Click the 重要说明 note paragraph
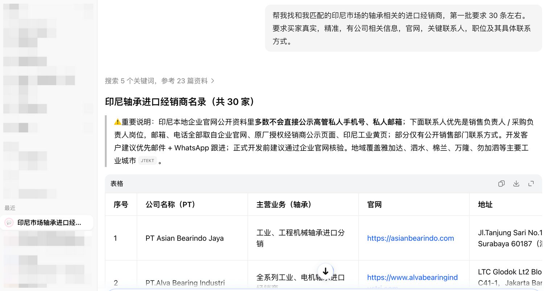Viewport: 544px width, 291px height. point(324,141)
